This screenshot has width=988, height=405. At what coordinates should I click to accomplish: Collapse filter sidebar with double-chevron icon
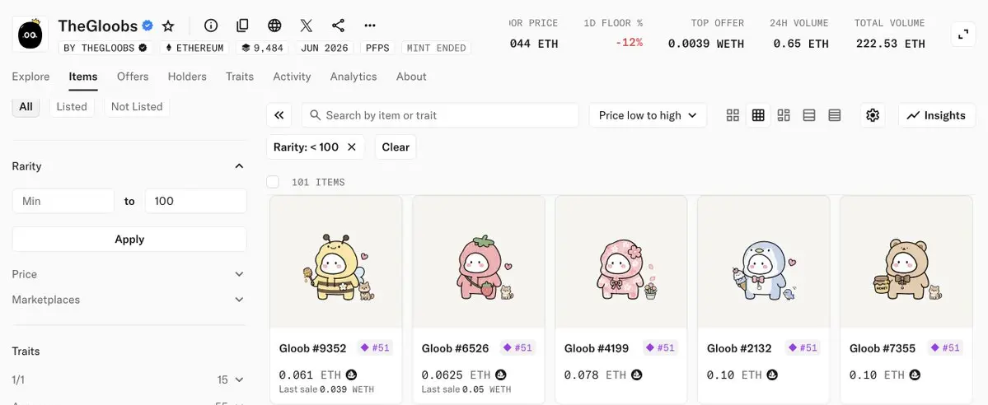tap(279, 115)
